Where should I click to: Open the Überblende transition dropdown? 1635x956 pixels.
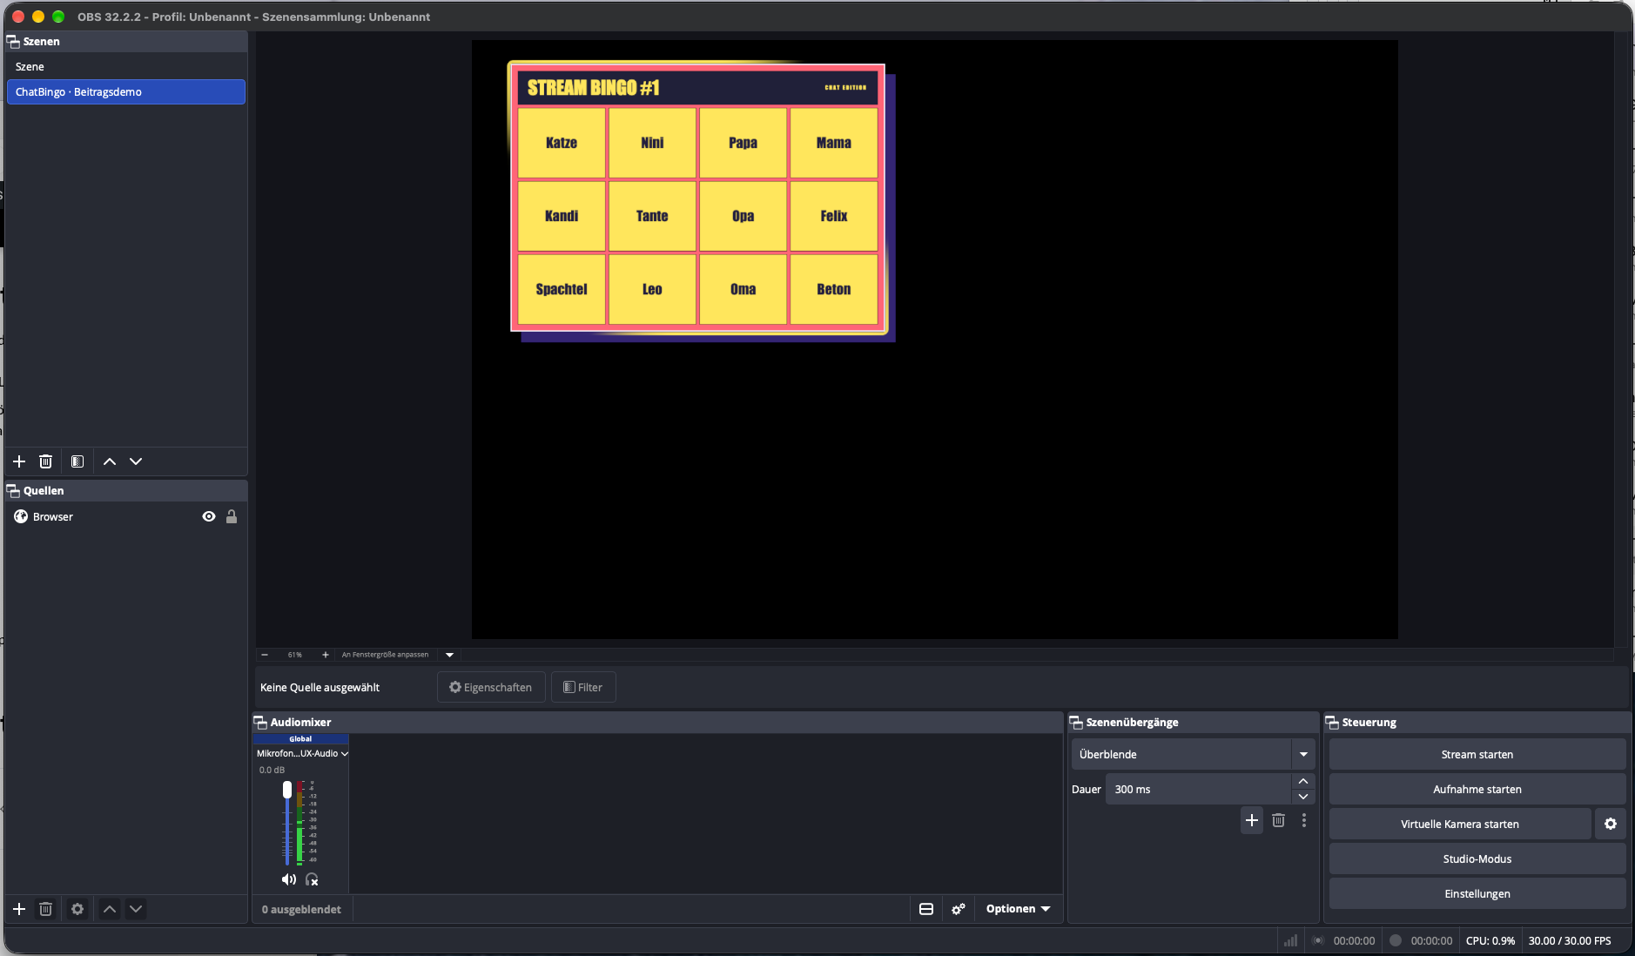coord(1192,754)
